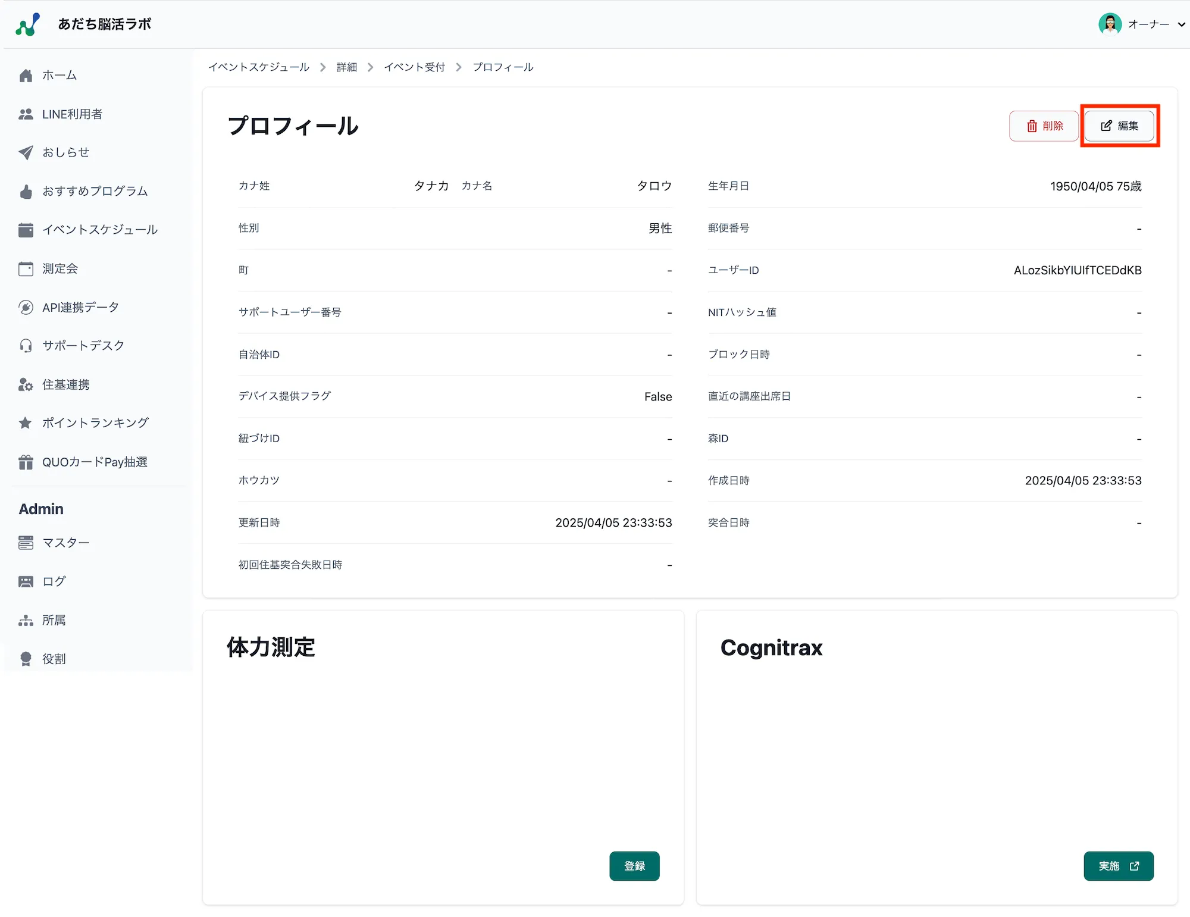Image resolution: width=1190 pixels, height=917 pixels.
Task: Open API連携データ compass icon
Action: click(x=26, y=307)
